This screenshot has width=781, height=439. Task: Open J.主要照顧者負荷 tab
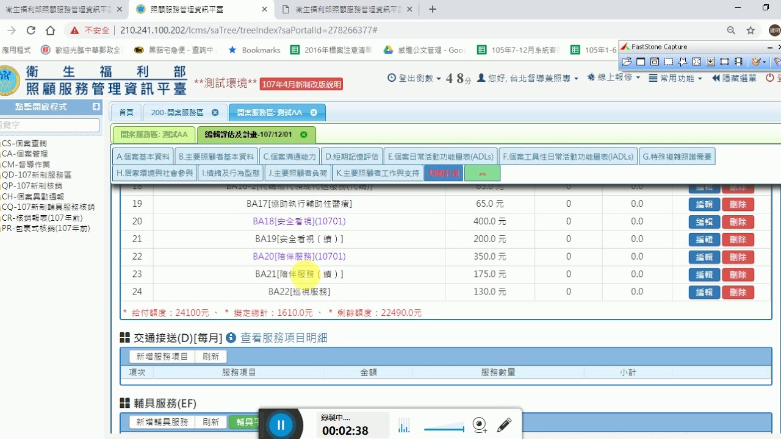tap(297, 173)
